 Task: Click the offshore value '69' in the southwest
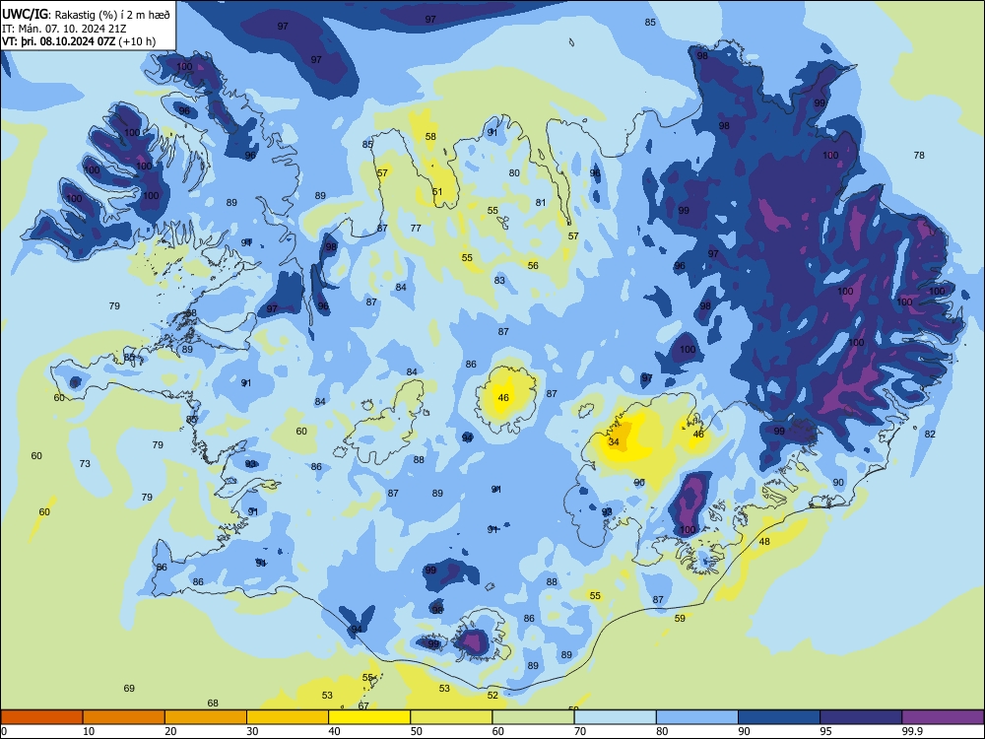point(129,688)
